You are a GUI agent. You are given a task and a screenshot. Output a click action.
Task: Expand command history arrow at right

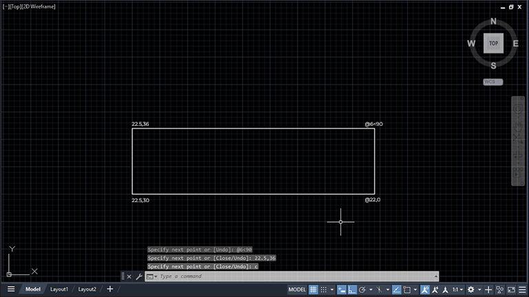(x=436, y=276)
